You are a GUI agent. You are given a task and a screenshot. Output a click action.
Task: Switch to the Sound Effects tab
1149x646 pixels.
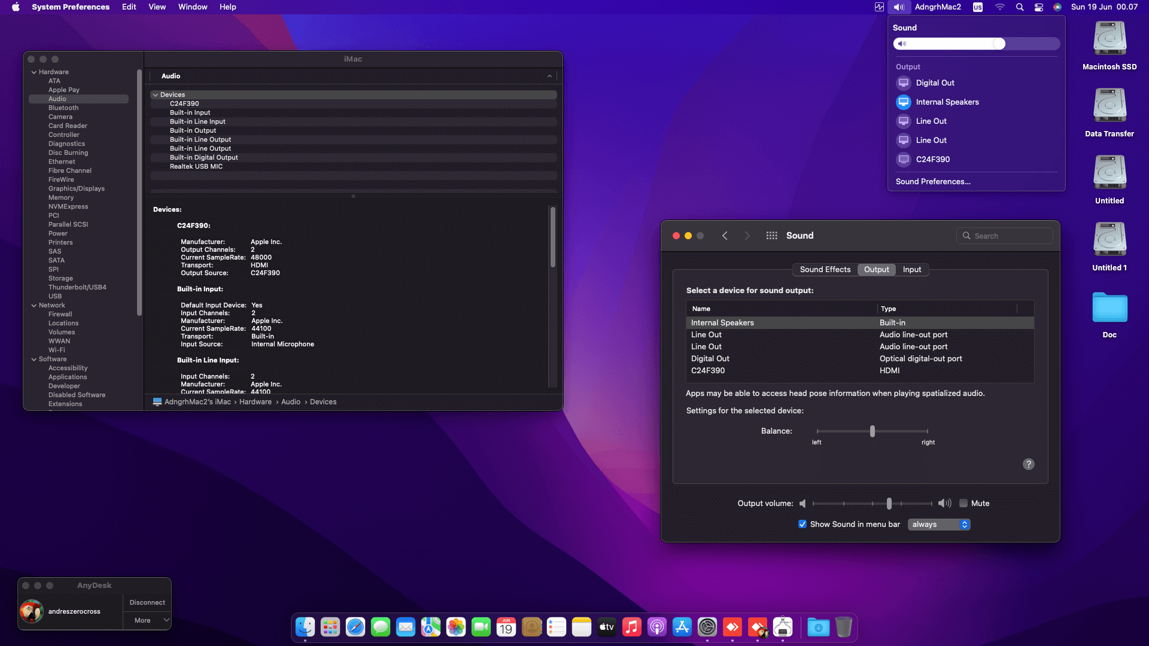824,269
